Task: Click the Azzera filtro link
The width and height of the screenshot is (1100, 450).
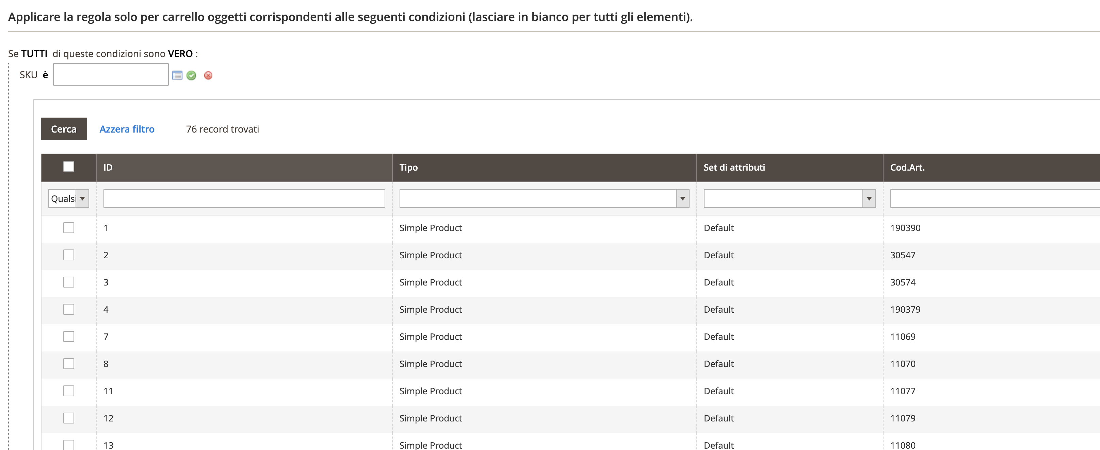Action: pyautogui.click(x=127, y=129)
